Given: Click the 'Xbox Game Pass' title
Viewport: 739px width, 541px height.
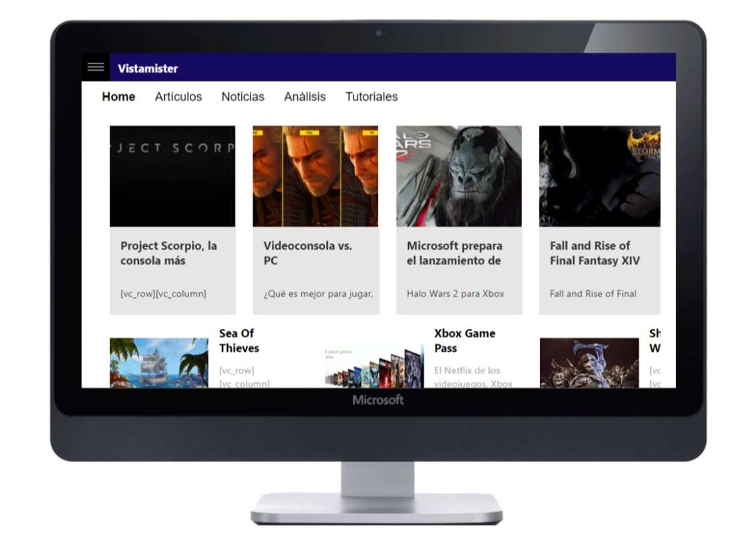Looking at the screenshot, I should [464, 341].
